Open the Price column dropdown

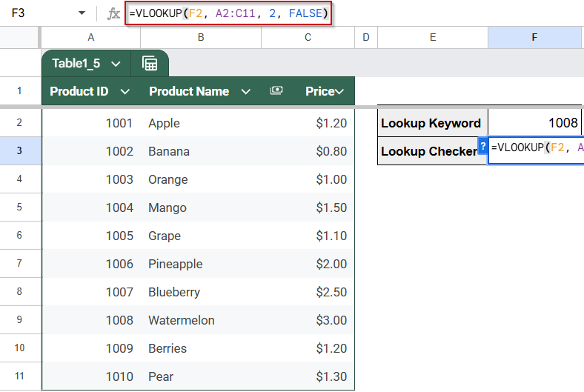(339, 92)
